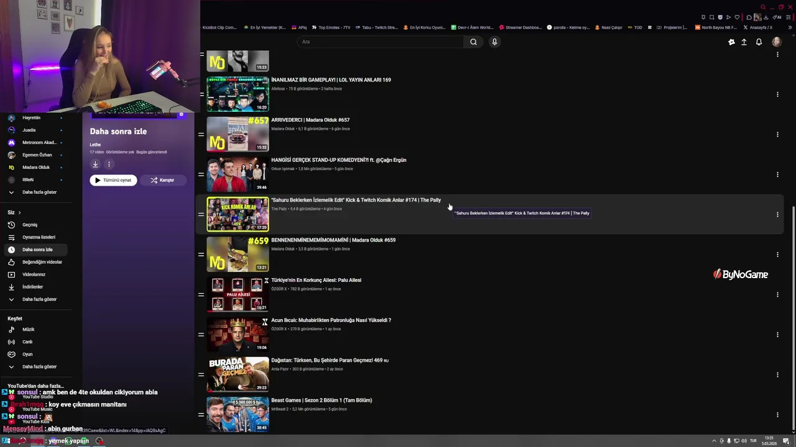Switch to KickBot Clip Com... browser tab
796x447 pixels.
click(x=220, y=27)
